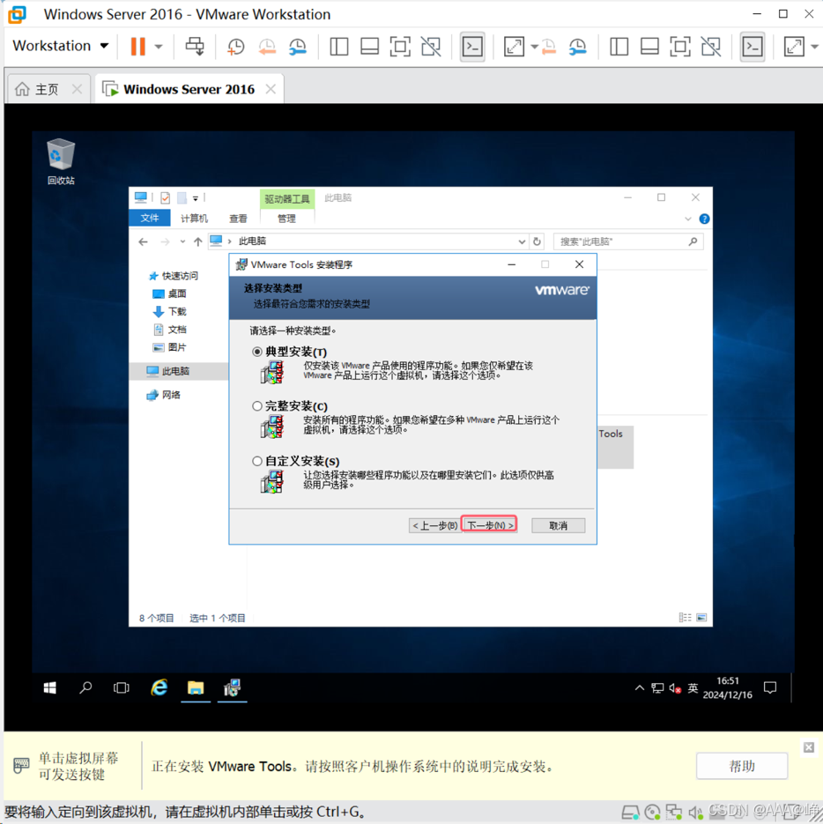Click the Properties checkmark icon in Explorer's quick access toolbar
Screen dimensions: 823x824
165,197
